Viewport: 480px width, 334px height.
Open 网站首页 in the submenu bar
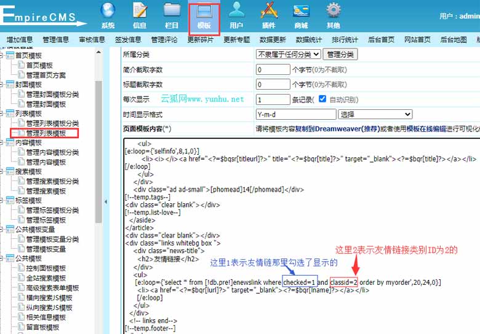coord(417,40)
